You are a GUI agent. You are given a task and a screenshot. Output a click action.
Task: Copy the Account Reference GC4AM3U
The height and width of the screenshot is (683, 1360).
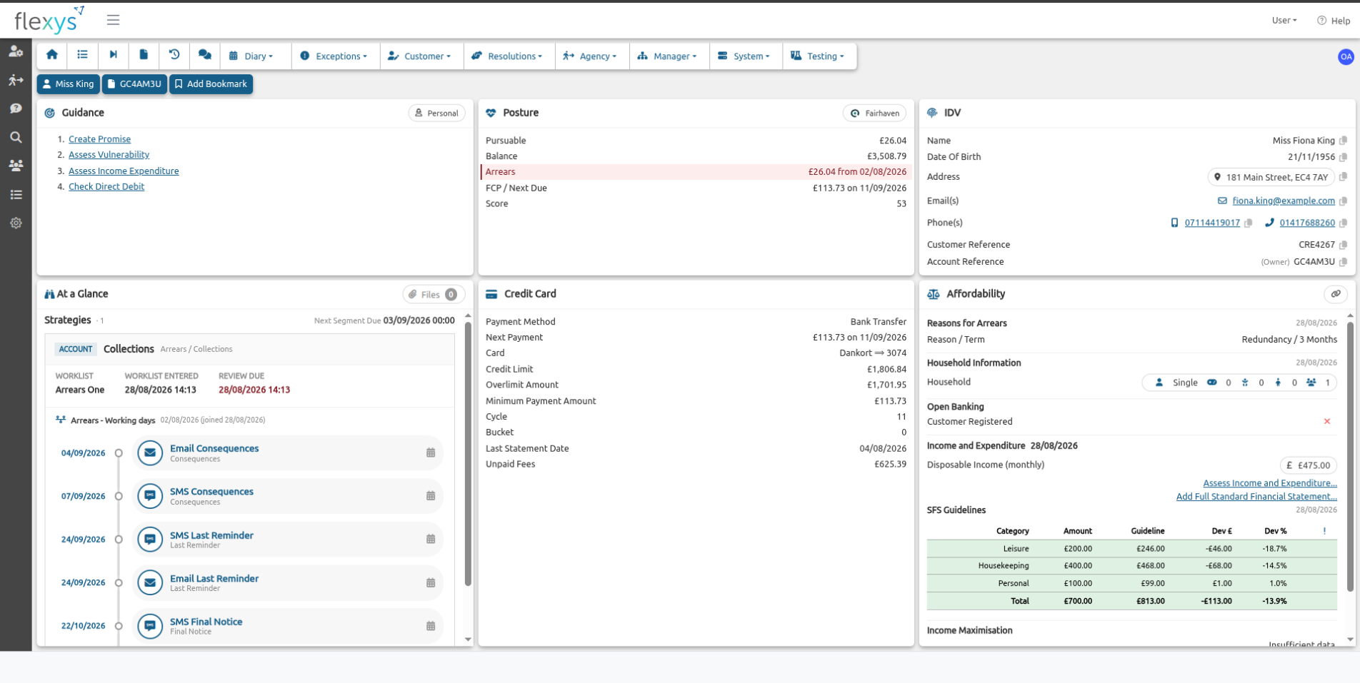[x=1344, y=262]
